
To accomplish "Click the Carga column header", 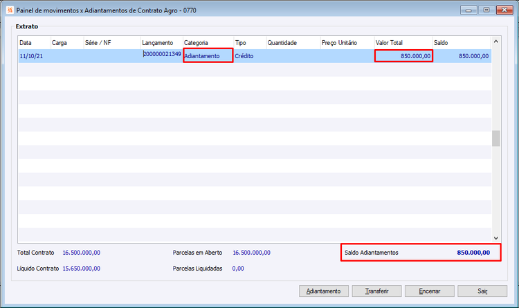I will pyautogui.click(x=67, y=43).
